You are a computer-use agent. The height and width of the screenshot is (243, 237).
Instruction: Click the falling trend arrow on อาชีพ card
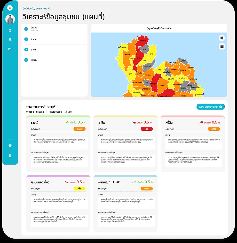tap(134, 122)
